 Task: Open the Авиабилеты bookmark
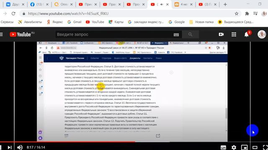(x=30, y=22)
